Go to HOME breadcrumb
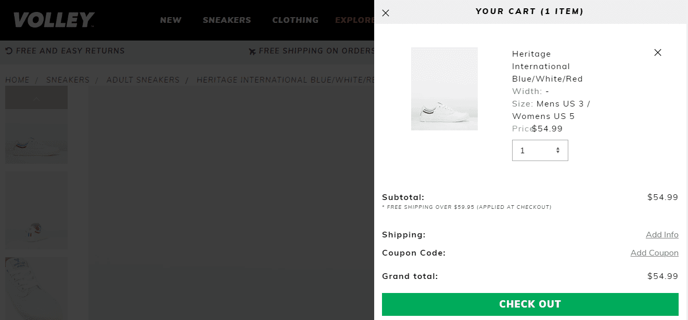 pyautogui.click(x=17, y=80)
